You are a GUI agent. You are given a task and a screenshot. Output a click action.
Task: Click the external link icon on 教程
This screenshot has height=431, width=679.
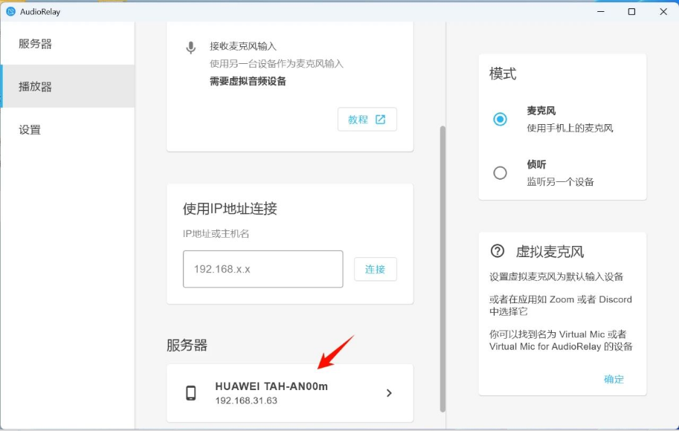click(x=380, y=120)
